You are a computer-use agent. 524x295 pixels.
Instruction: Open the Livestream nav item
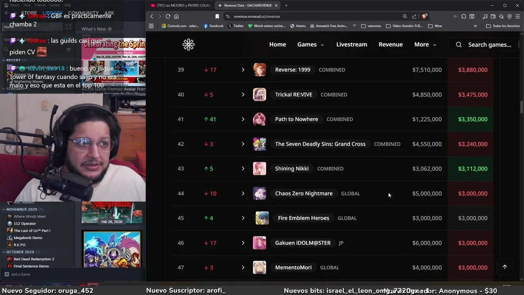point(352,44)
